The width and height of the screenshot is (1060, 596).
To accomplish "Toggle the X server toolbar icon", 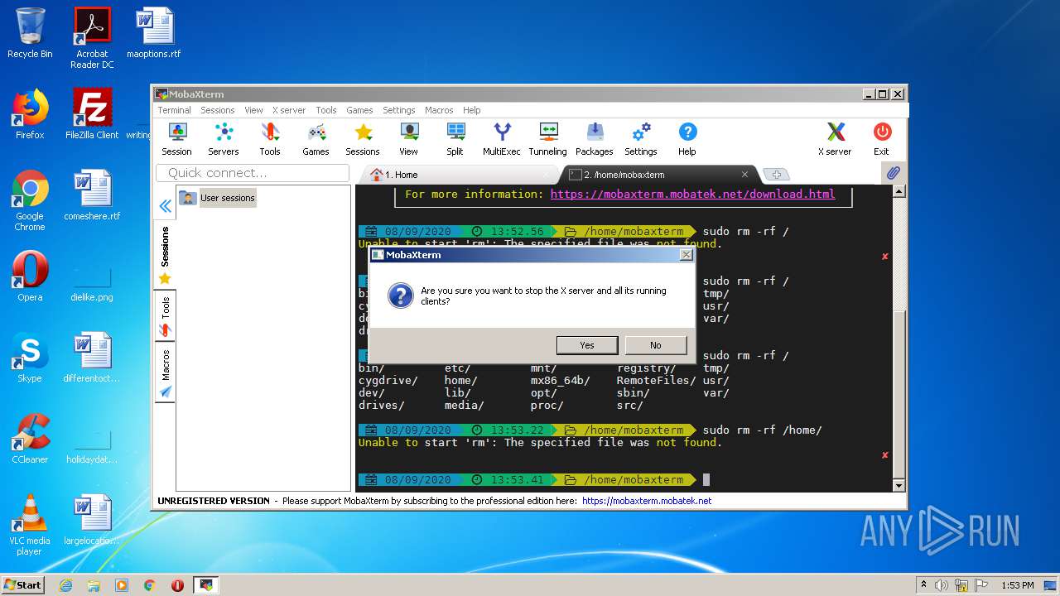I will [835, 139].
